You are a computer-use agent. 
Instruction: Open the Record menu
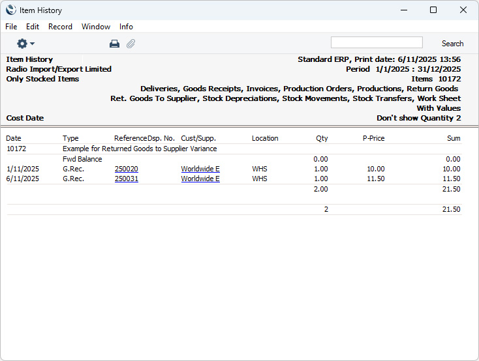(x=60, y=27)
